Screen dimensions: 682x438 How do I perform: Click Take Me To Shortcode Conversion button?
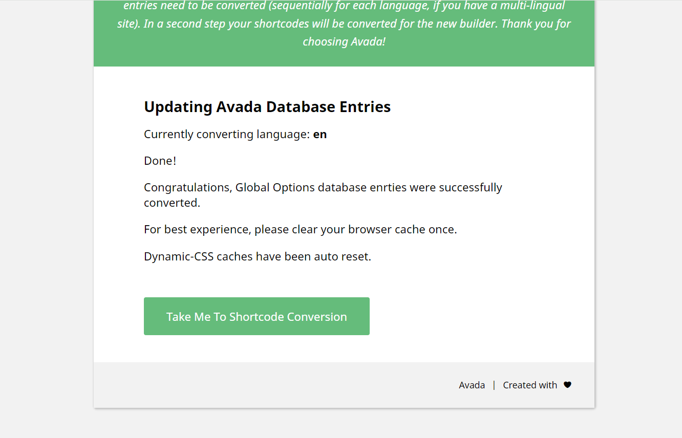click(x=257, y=316)
